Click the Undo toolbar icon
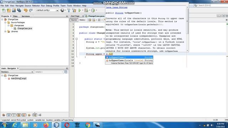 [26, 10]
